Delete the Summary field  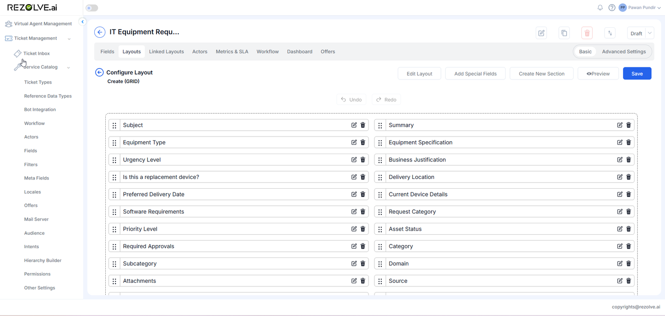click(629, 125)
